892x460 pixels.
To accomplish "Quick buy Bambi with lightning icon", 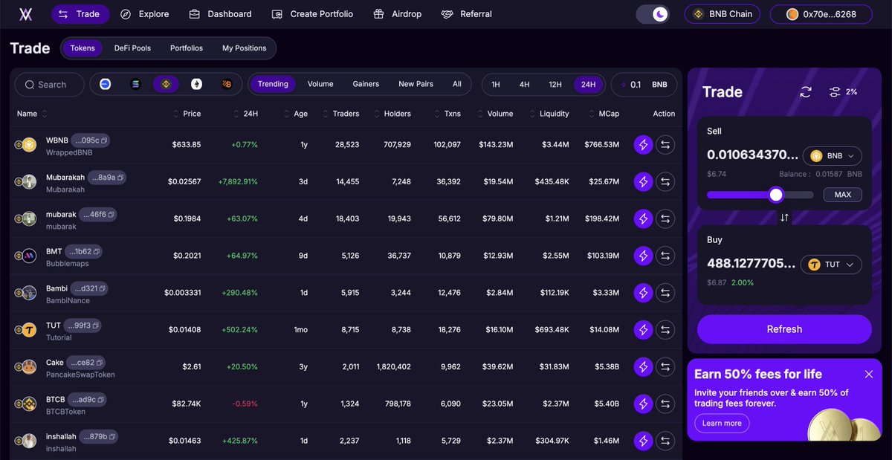I will click(643, 293).
